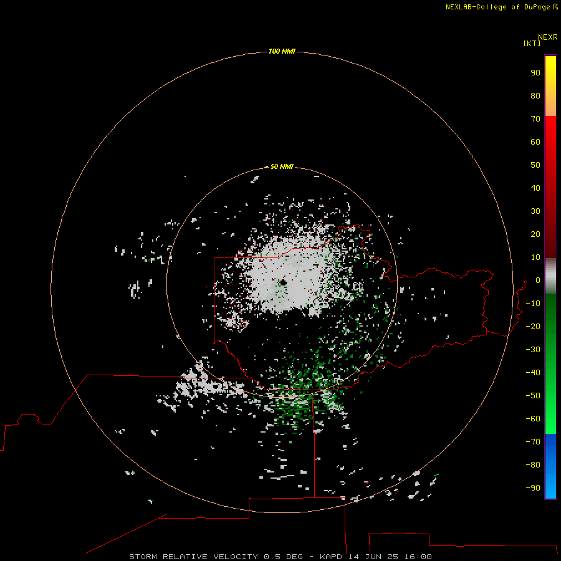Click the 60 value on the velocity scale
The width and height of the screenshot is (561, 561).
(535, 142)
